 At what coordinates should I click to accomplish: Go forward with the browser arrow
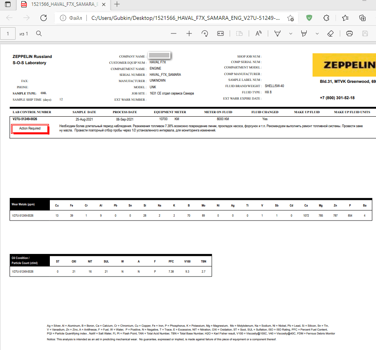pyautogui.click(x=26, y=18)
